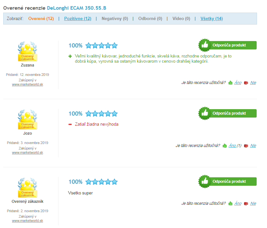Vote Nie on Jozo's review
Viewport: 267px width, 228px height.
(x=253, y=146)
